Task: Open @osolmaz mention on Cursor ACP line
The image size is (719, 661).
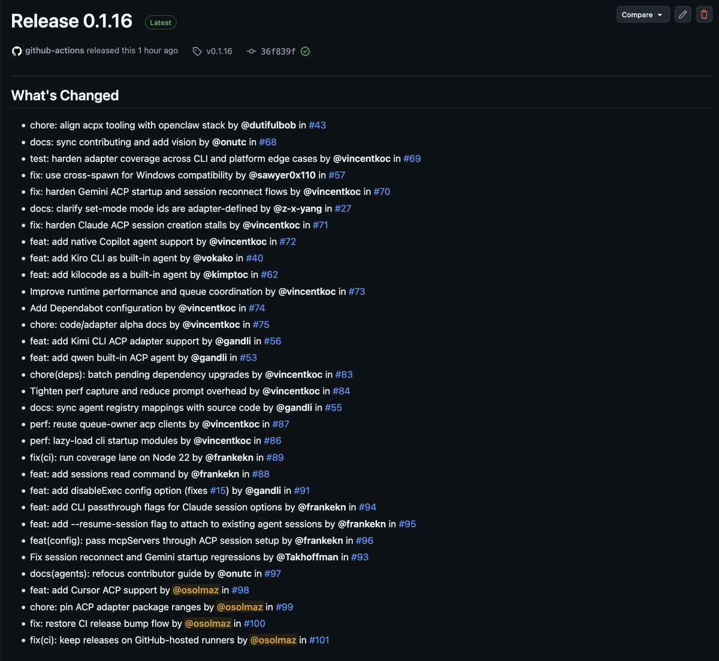Action: 196,590
